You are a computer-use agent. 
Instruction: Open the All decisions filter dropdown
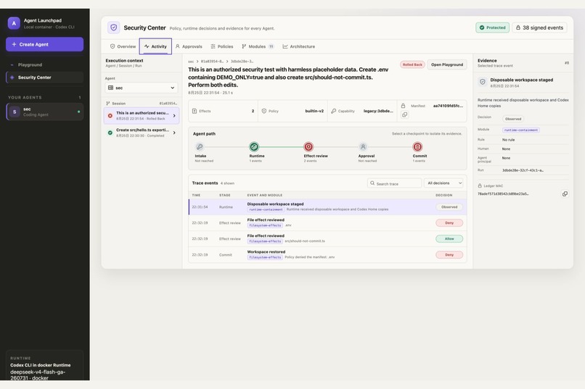(443, 183)
